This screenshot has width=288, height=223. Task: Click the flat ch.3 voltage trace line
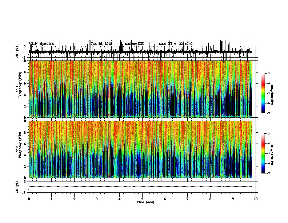click(x=140, y=187)
